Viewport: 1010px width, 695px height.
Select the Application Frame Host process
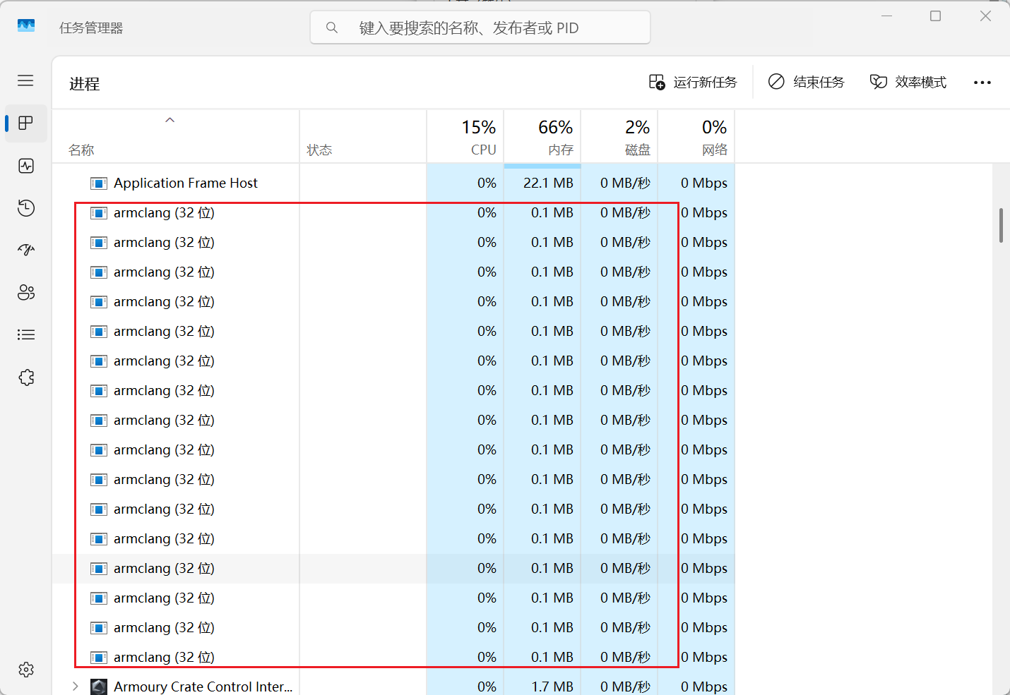(x=186, y=183)
